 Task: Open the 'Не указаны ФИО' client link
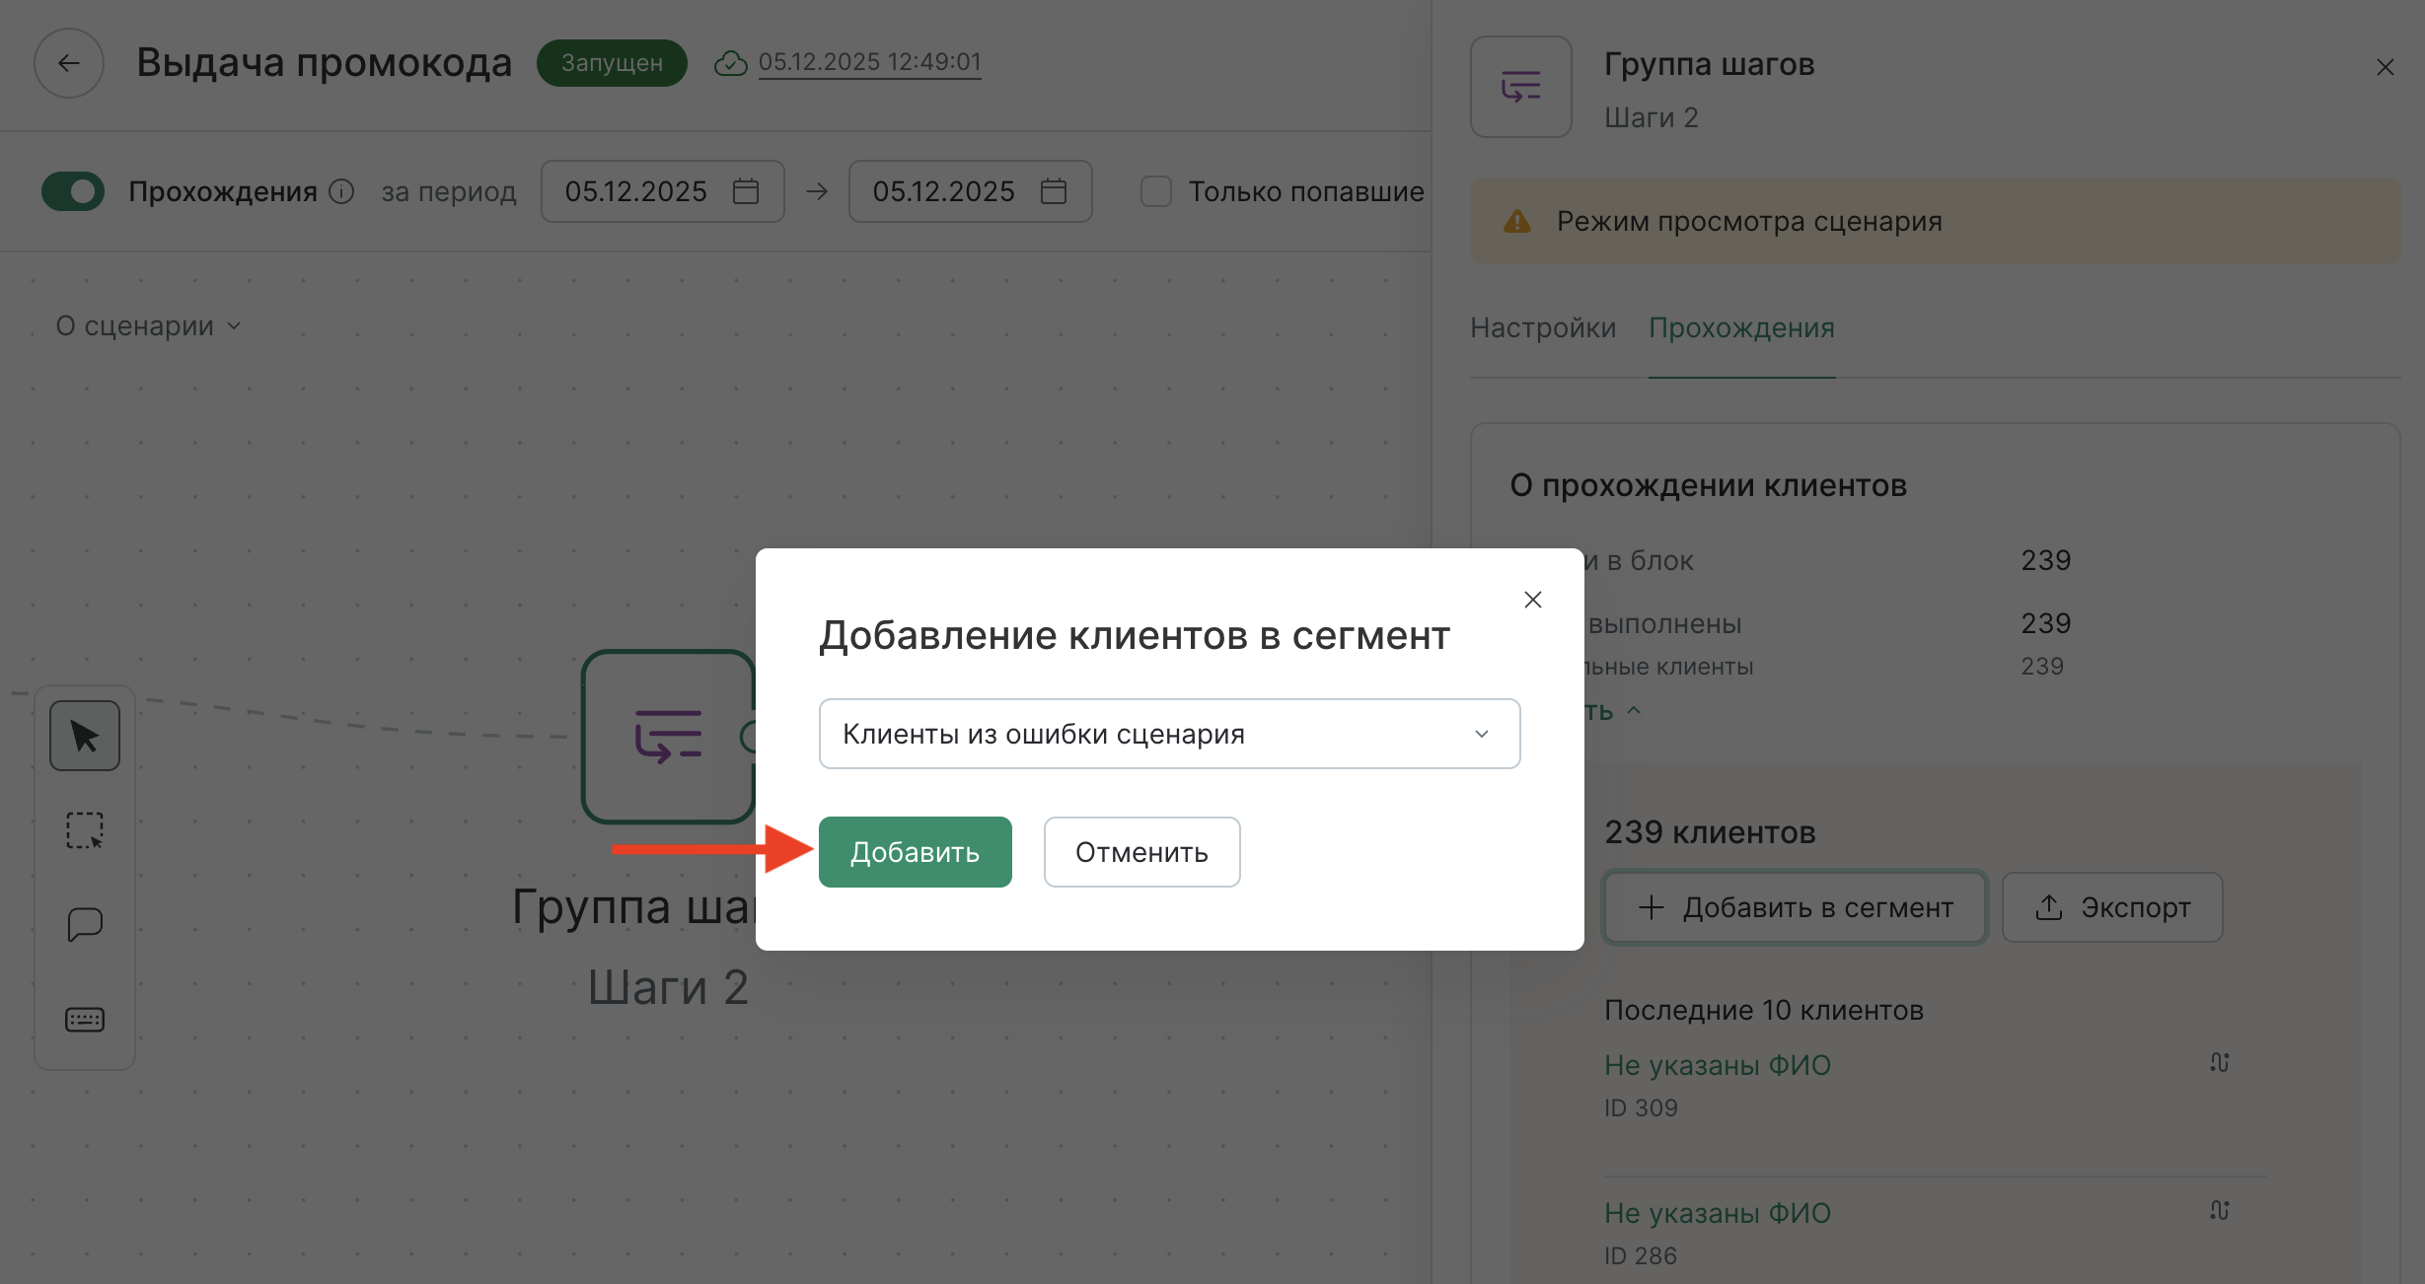click(x=1717, y=1064)
